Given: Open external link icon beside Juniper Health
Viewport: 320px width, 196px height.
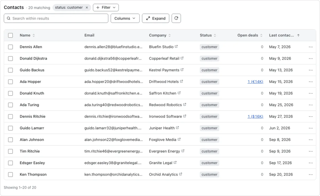Looking at the screenshot, I should [x=178, y=128].
